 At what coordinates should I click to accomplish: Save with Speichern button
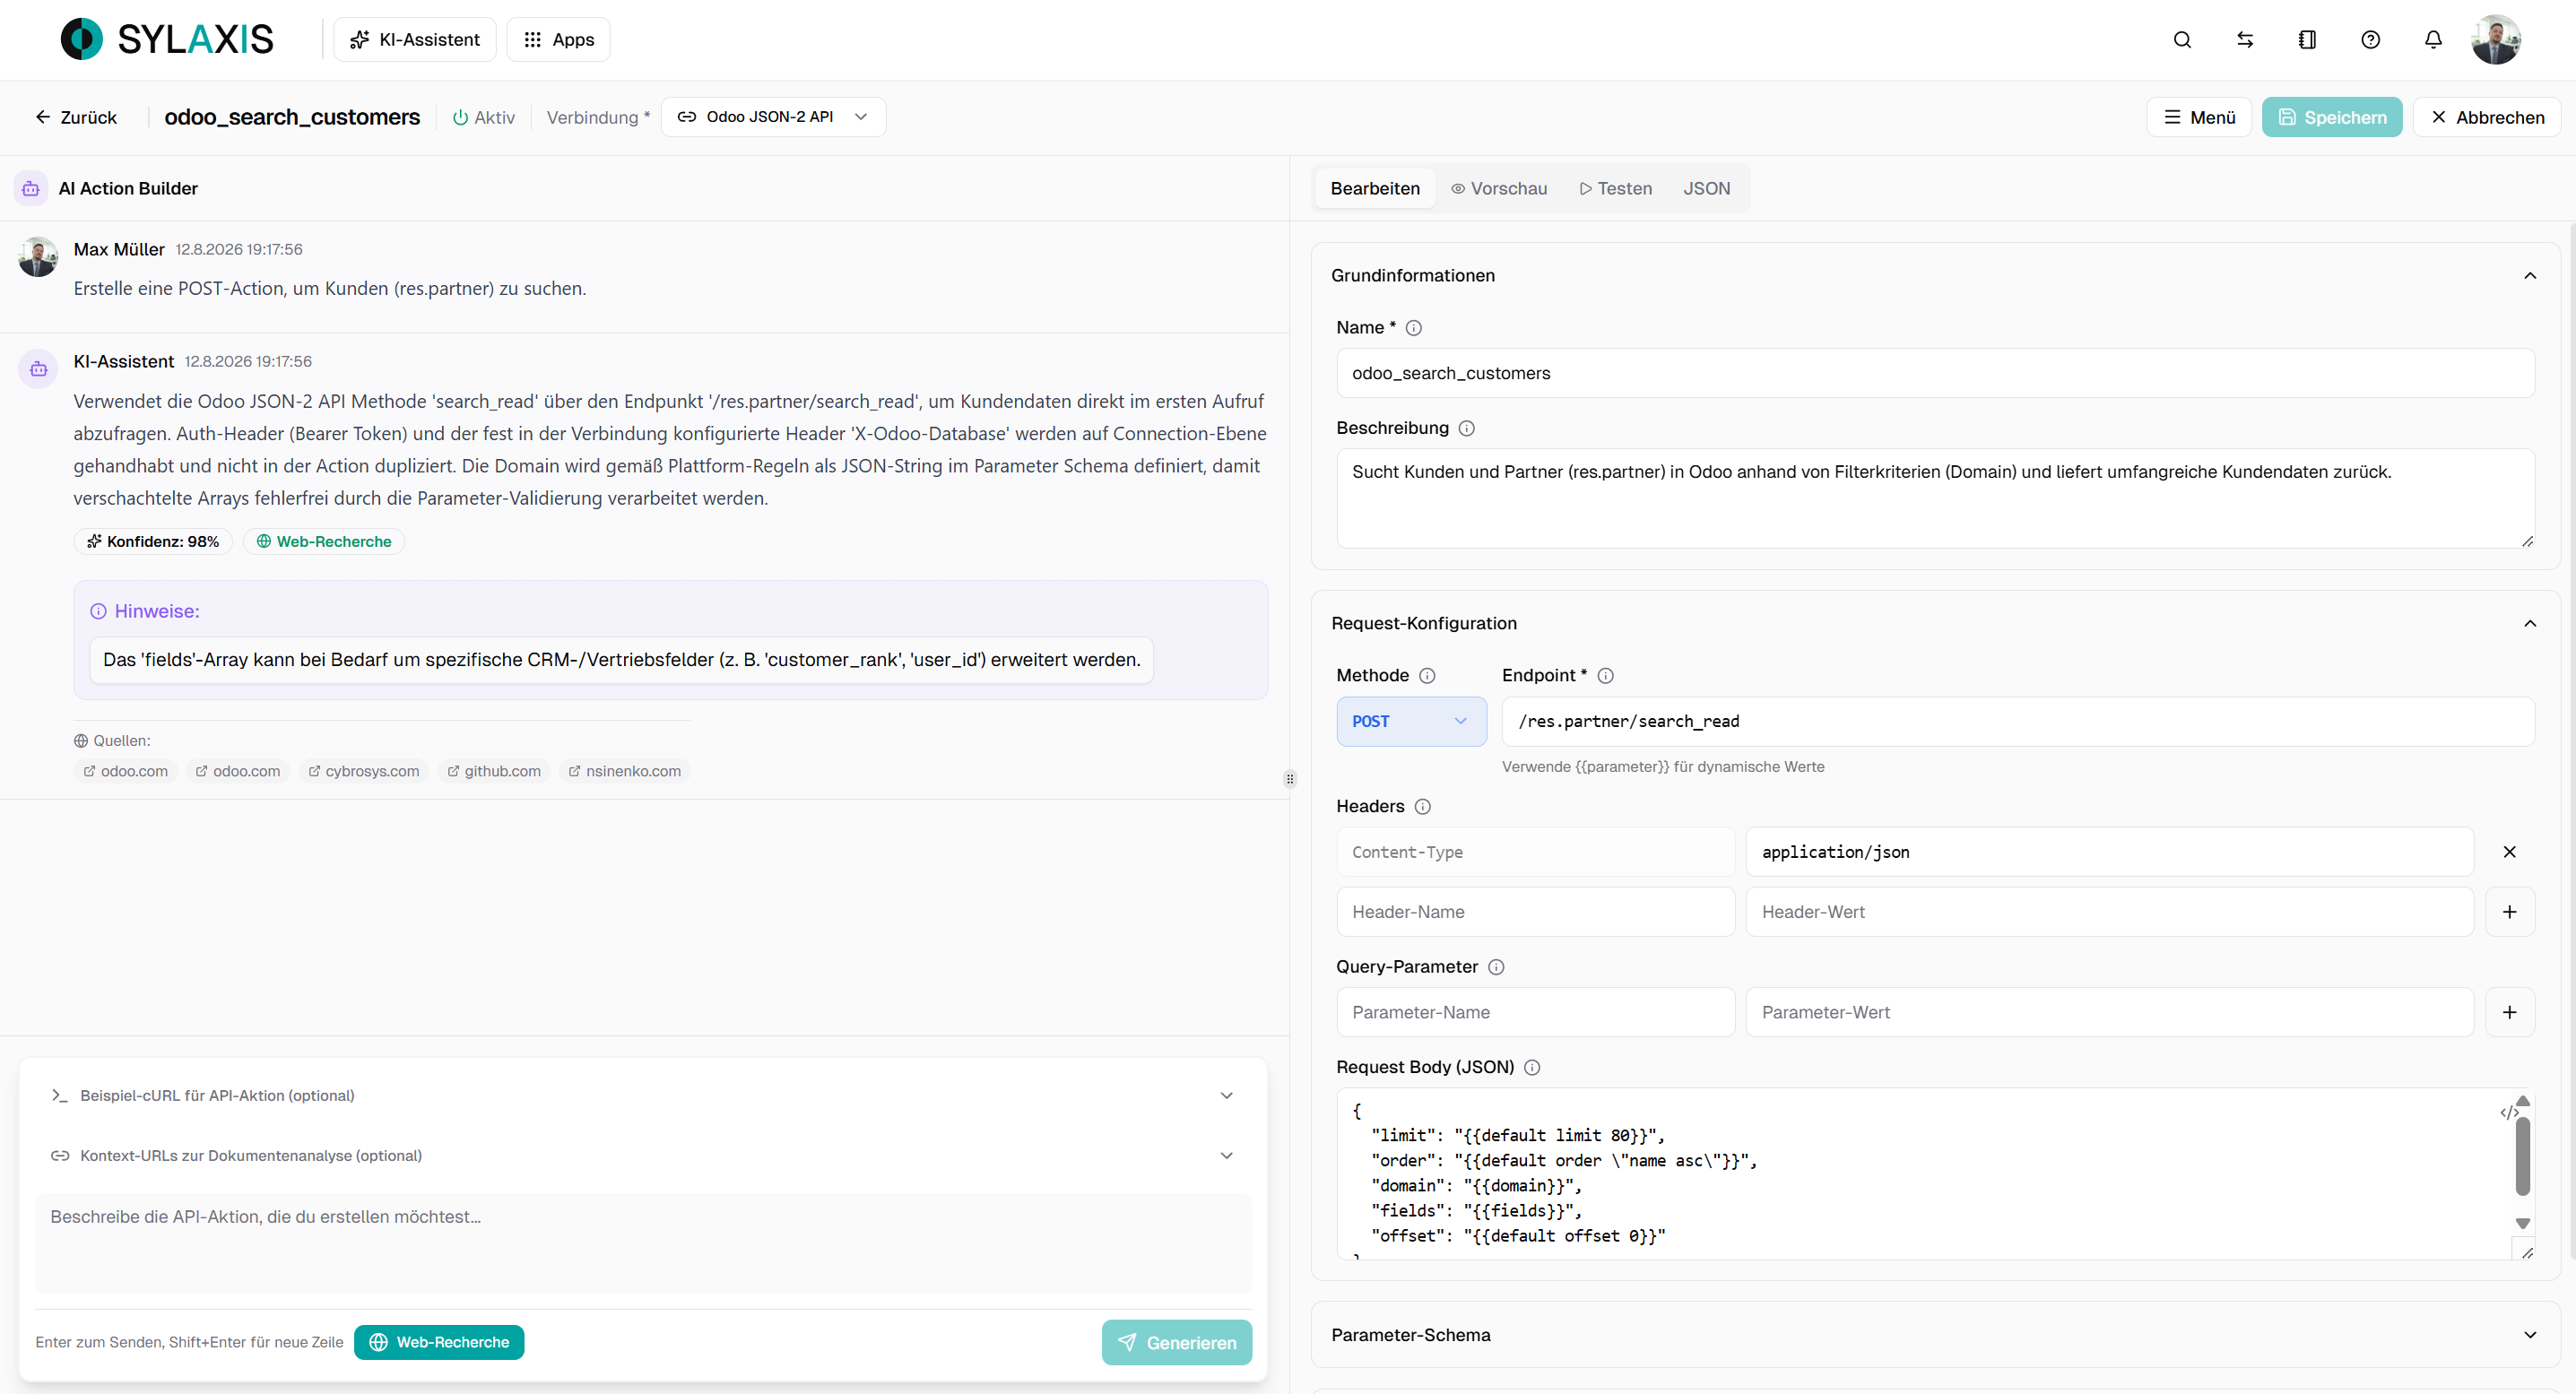(x=2332, y=117)
